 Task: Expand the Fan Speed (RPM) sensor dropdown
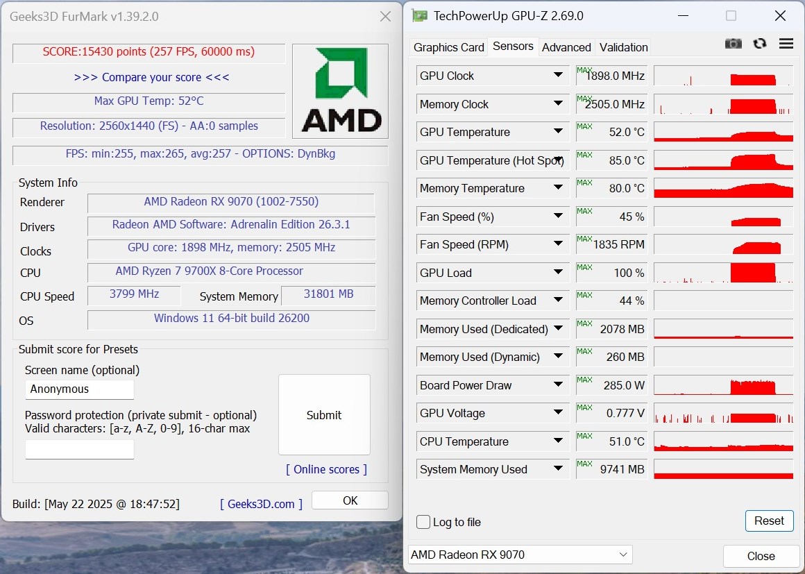[x=558, y=244]
